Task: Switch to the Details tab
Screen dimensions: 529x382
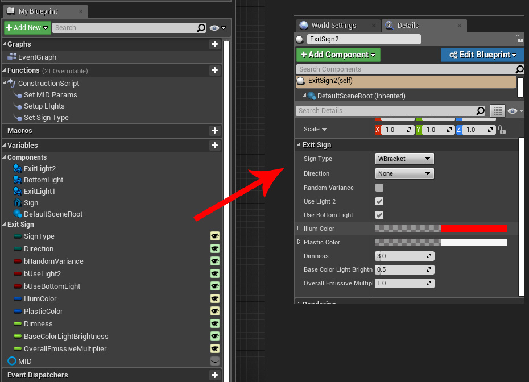Action: point(424,26)
